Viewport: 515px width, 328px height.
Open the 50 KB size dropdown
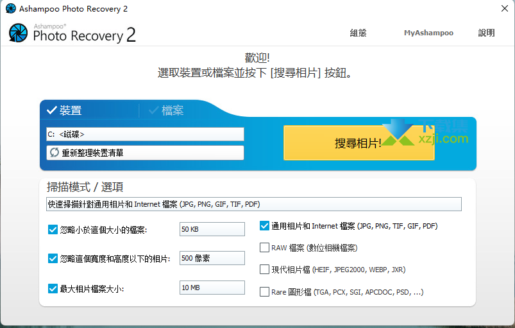(x=212, y=229)
